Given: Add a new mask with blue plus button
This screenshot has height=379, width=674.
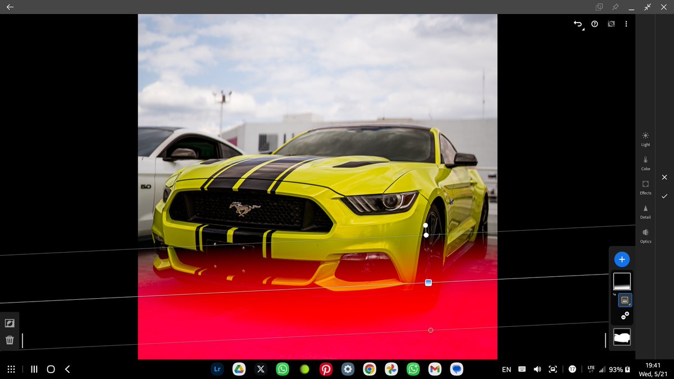Looking at the screenshot, I should click(x=622, y=259).
